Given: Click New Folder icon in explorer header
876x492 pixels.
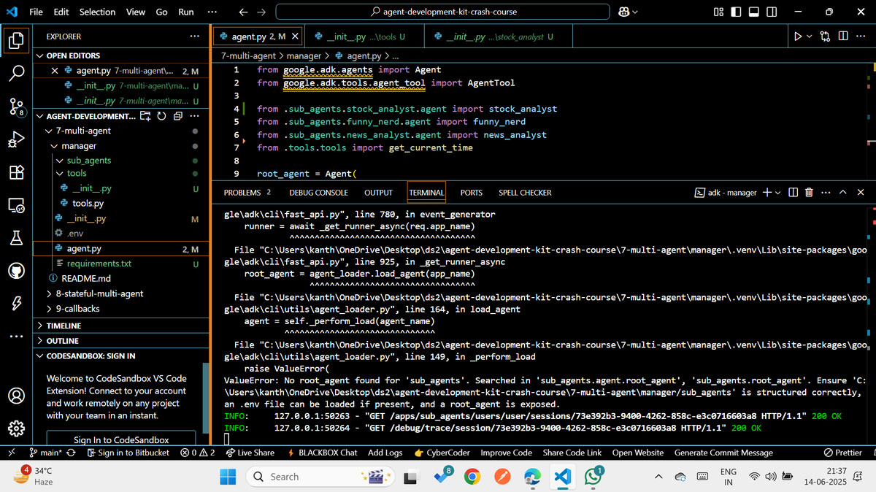Looking at the screenshot, I should tap(146, 116).
